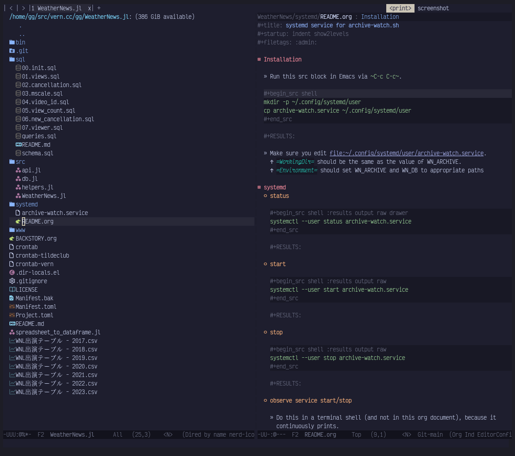Open 05.view_count.sql file

click(x=48, y=111)
